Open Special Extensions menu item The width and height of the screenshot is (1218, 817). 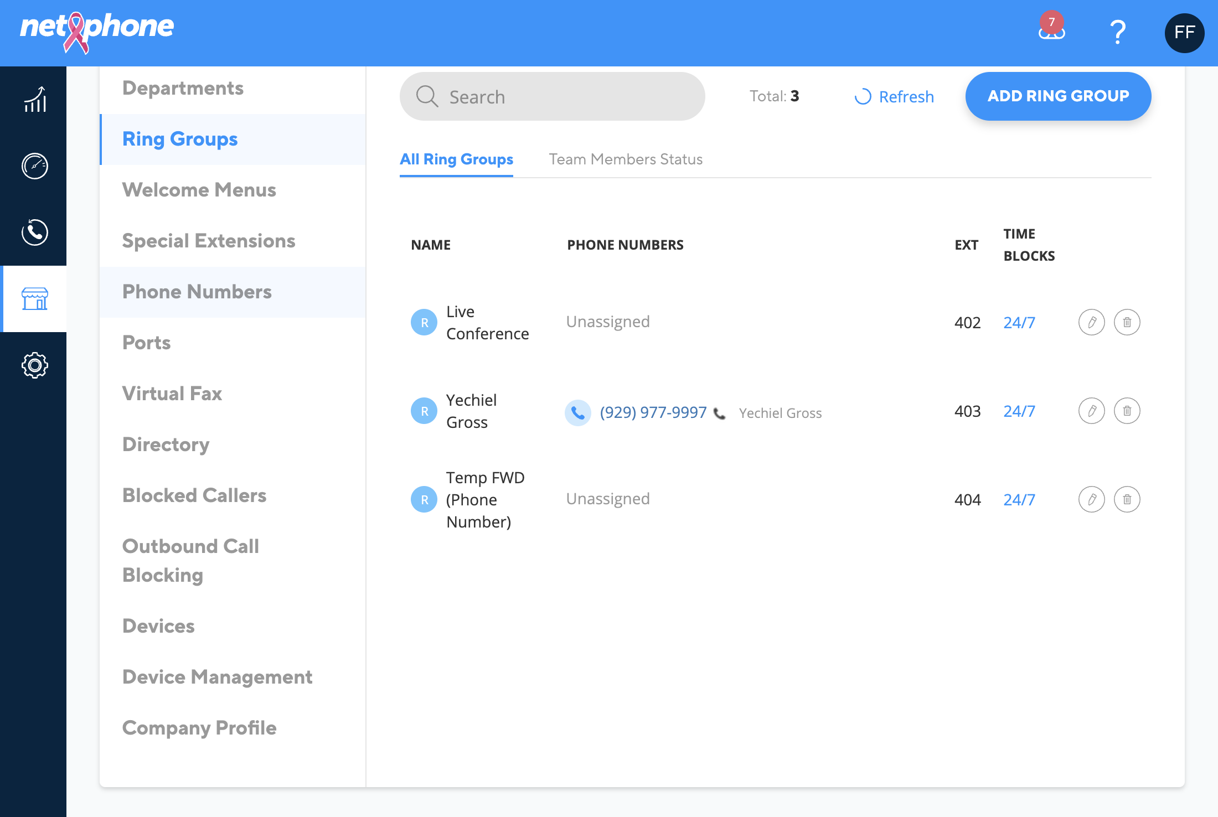233,241
